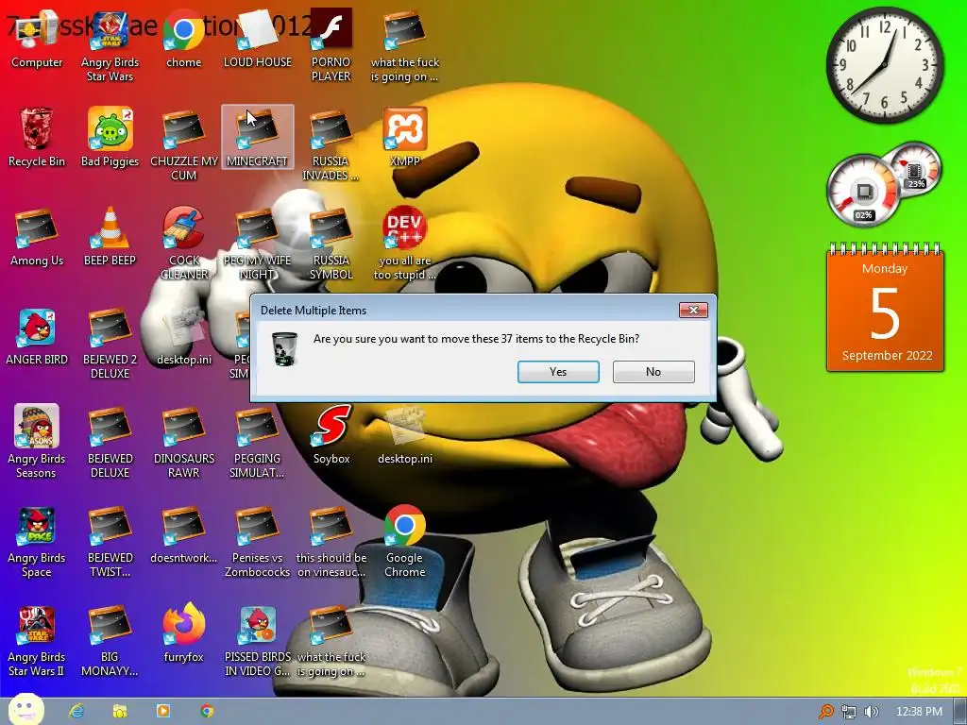
Task: Open the Start menu smiley button
Action: (25, 710)
